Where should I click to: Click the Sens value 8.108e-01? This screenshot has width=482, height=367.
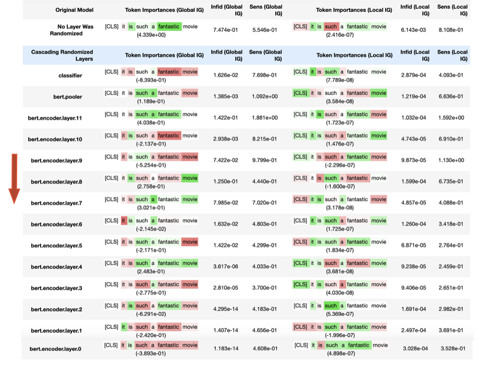[x=452, y=30]
